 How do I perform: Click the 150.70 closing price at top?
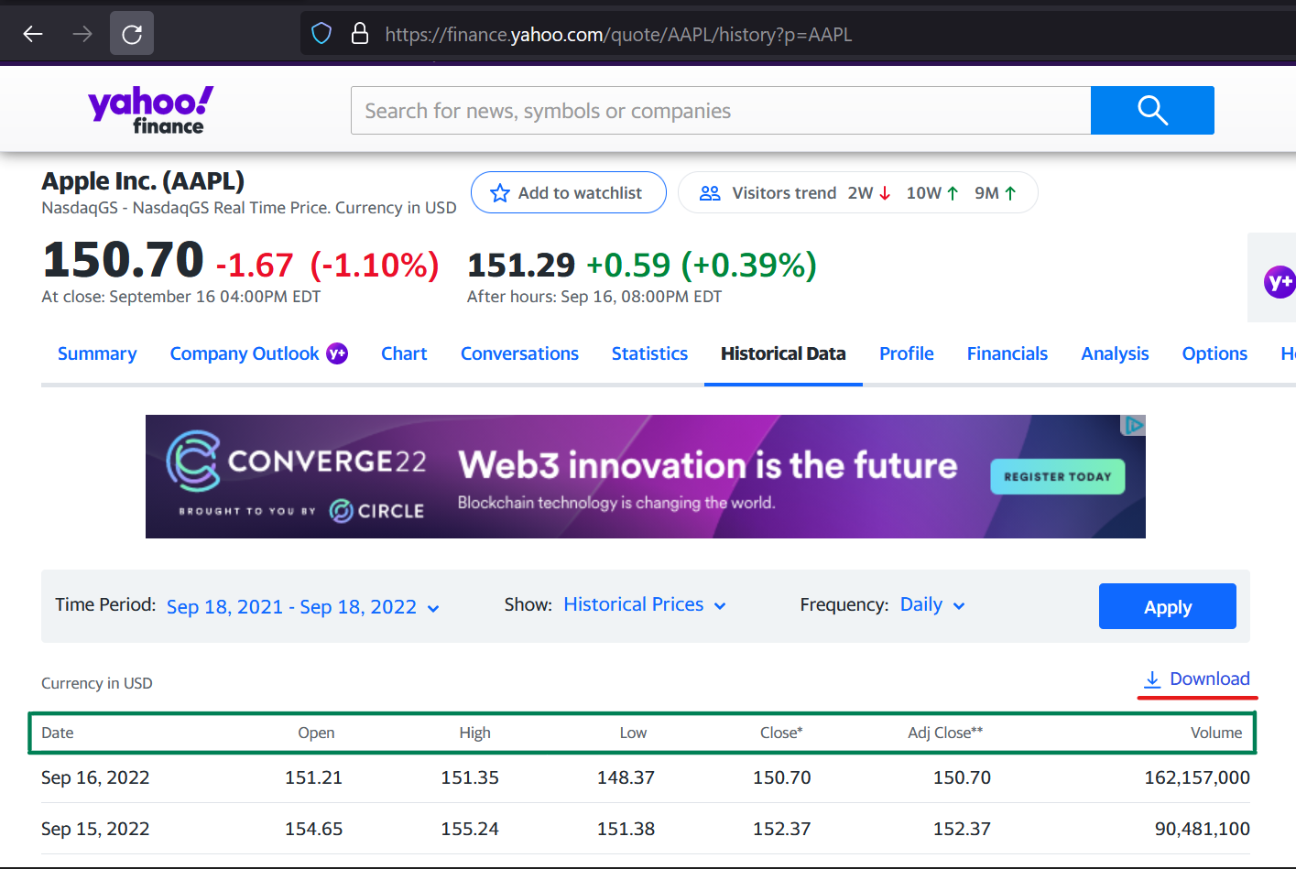[124, 259]
